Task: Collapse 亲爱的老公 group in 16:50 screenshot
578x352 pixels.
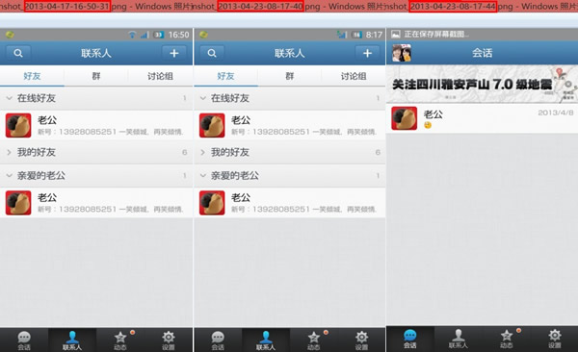Action: [x=96, y=176]
